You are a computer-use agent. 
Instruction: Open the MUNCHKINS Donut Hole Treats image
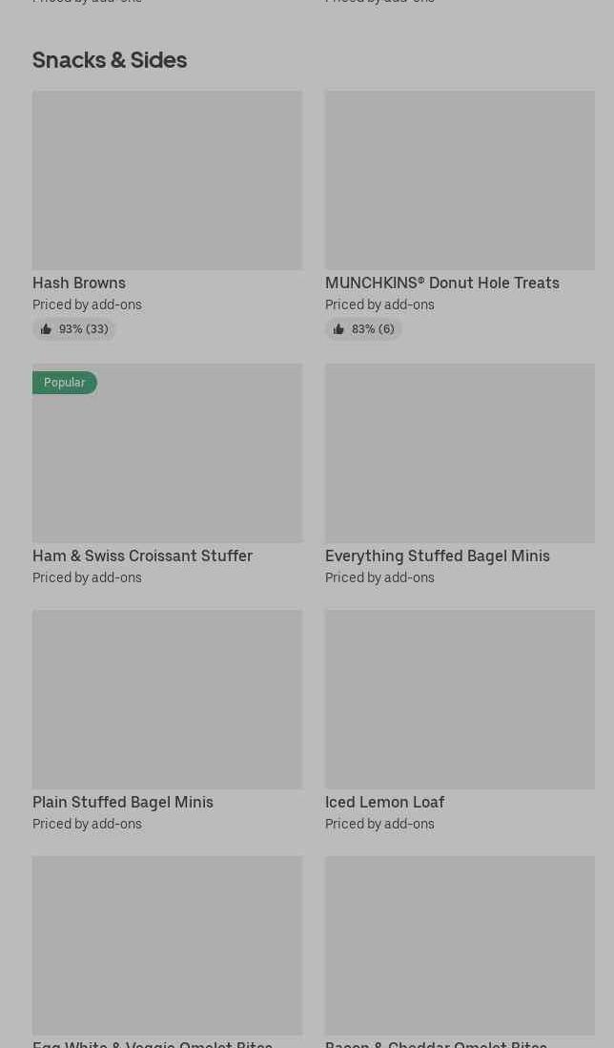(460, 179)
